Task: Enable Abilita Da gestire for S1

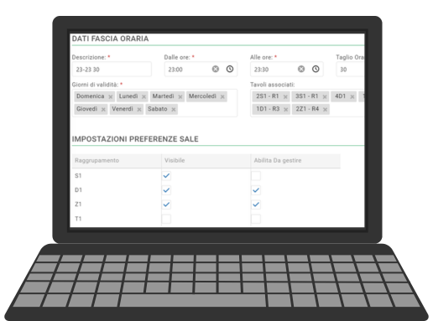Action: tap(256, 176)
